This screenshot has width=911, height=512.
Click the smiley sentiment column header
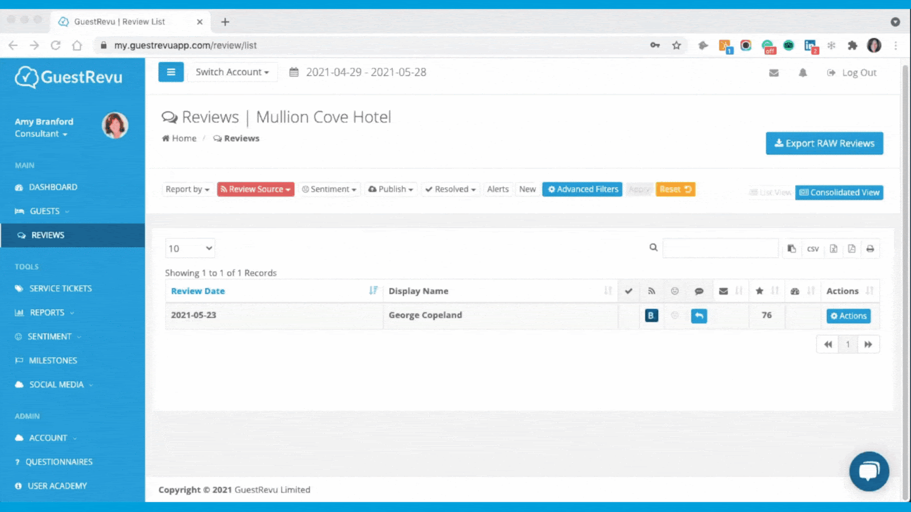[675, 291]
